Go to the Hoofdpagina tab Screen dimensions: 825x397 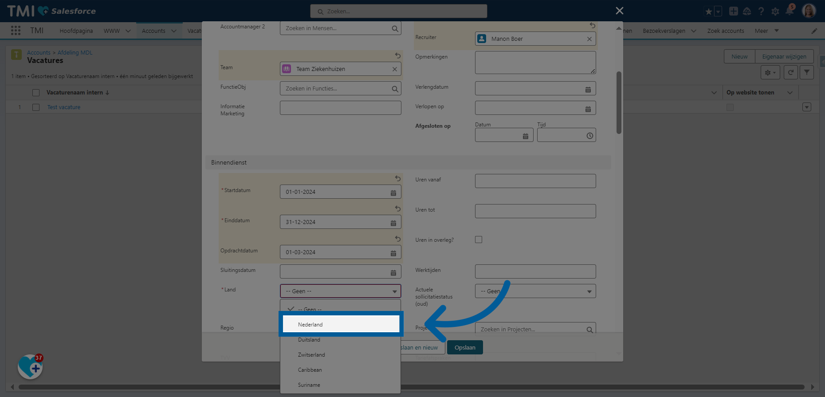click(x=76, y=31)
